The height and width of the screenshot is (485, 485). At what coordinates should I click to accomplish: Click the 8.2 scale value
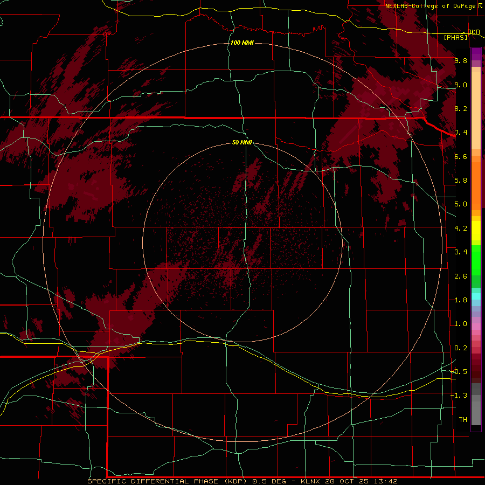pos(461,108)
